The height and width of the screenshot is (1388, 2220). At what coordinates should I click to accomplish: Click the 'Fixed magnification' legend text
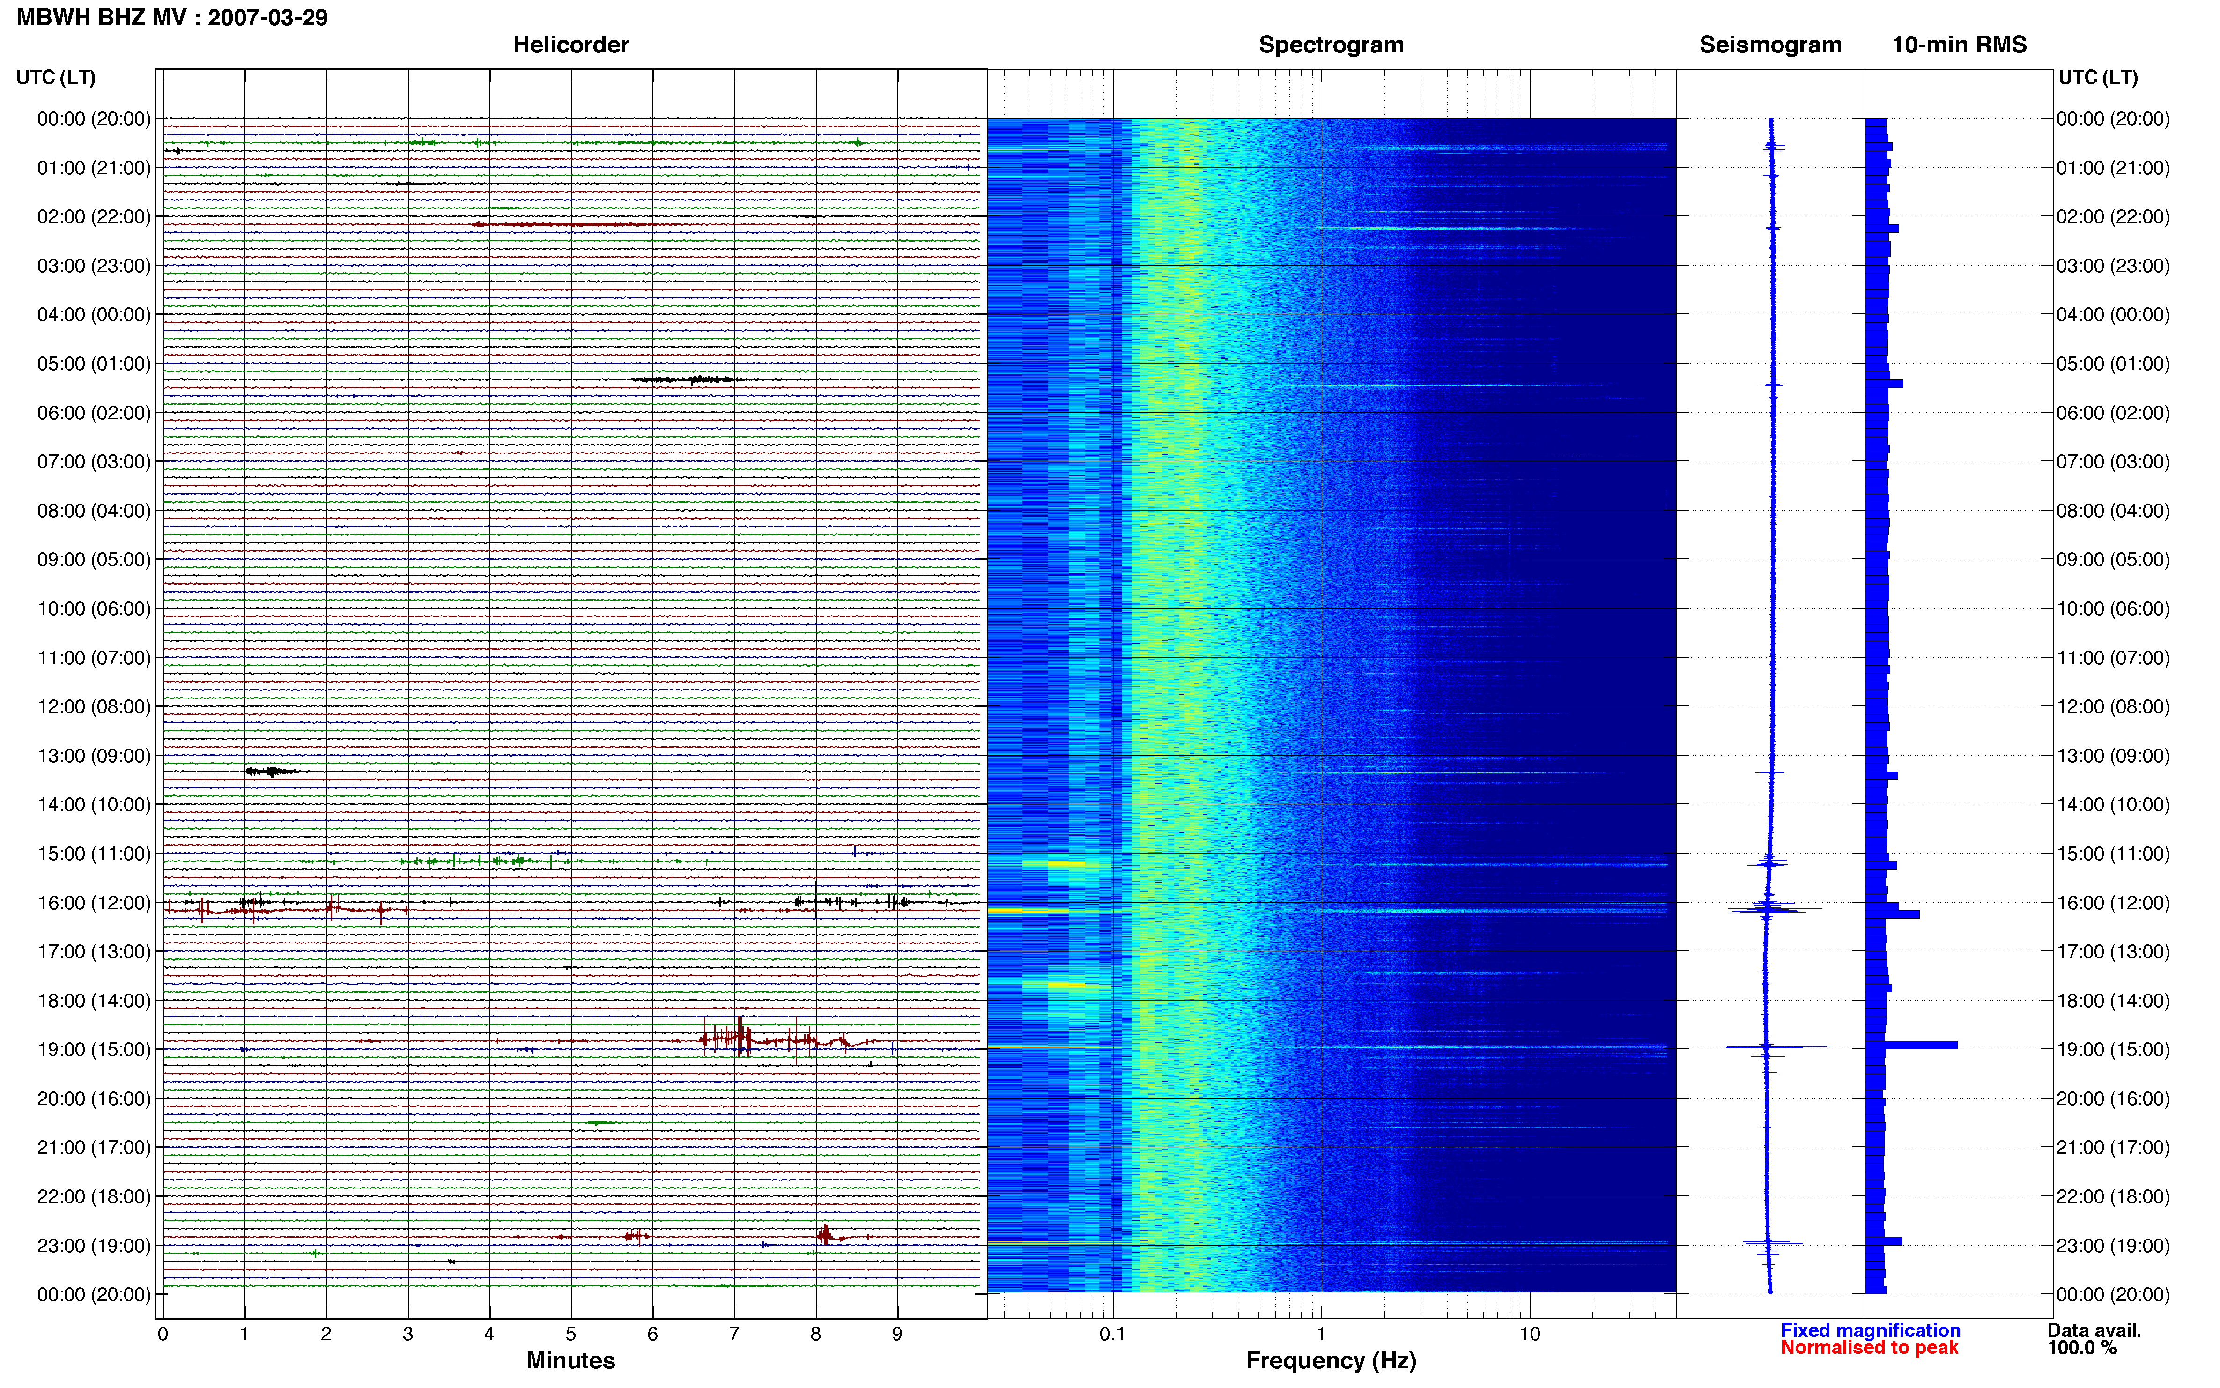tap(1869, 1330)
